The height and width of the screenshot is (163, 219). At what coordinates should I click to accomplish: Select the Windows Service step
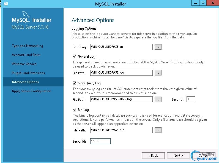point(24,64)
